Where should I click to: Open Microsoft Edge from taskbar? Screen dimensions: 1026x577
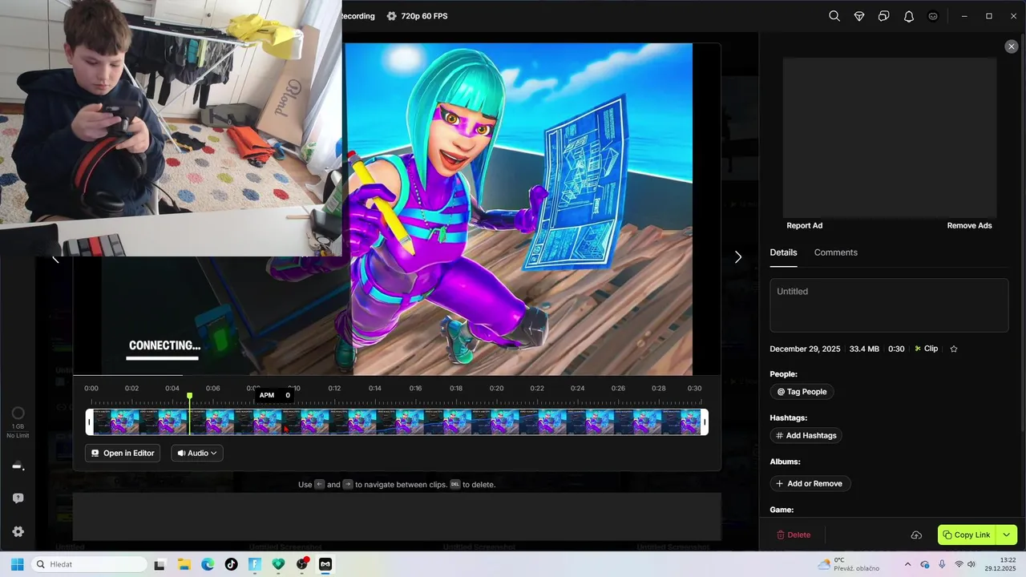coord(208,564)
